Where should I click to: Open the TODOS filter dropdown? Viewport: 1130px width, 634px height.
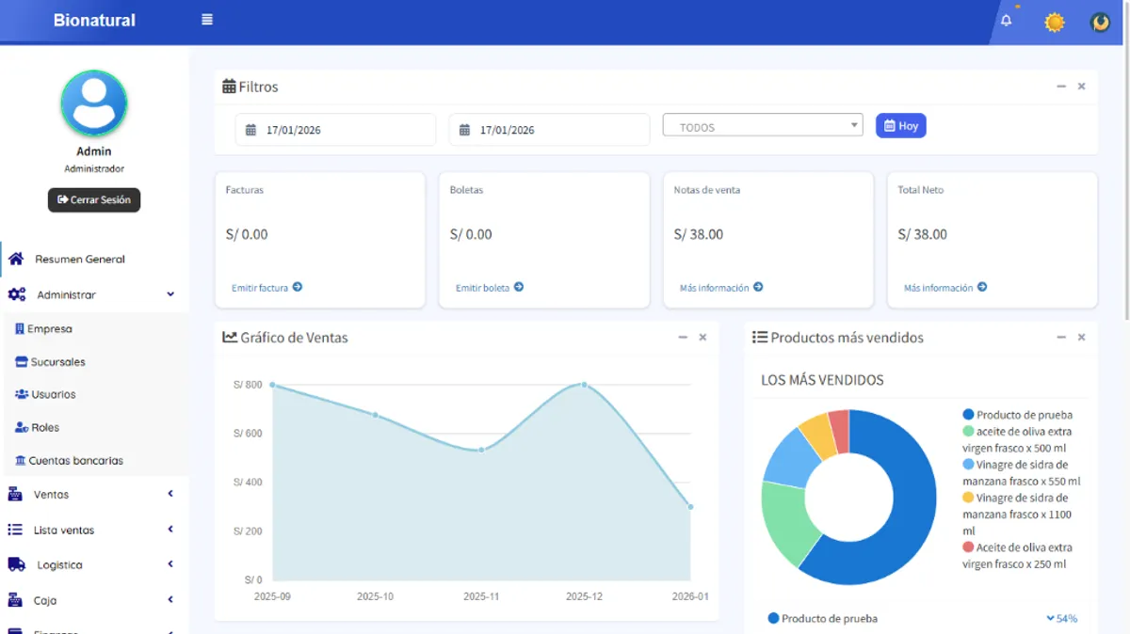pyautogui.click(x=762, y=125)
